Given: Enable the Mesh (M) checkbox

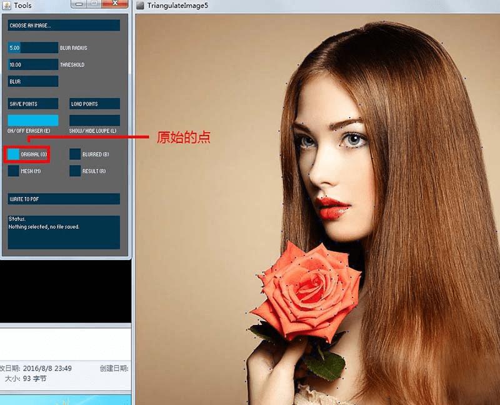Looking at the screenshot, I should tap(13, 171).
